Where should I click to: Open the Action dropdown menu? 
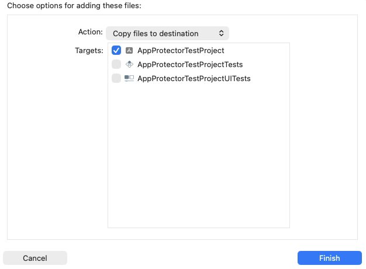pyautogui.click(x=167, y=33)
